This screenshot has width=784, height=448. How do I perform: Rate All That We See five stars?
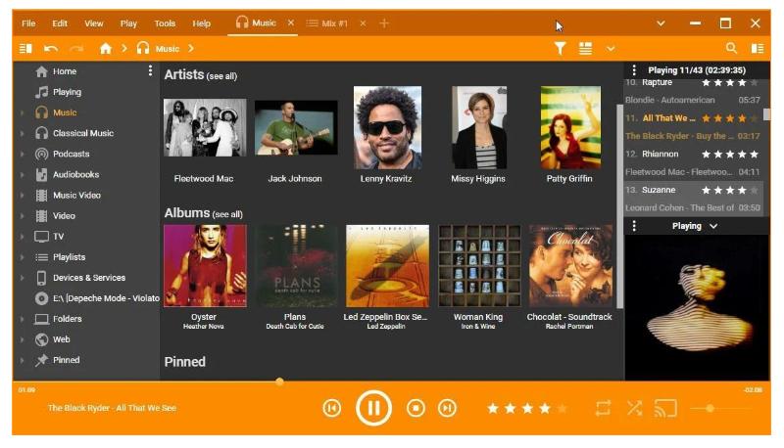pos(754,118)
